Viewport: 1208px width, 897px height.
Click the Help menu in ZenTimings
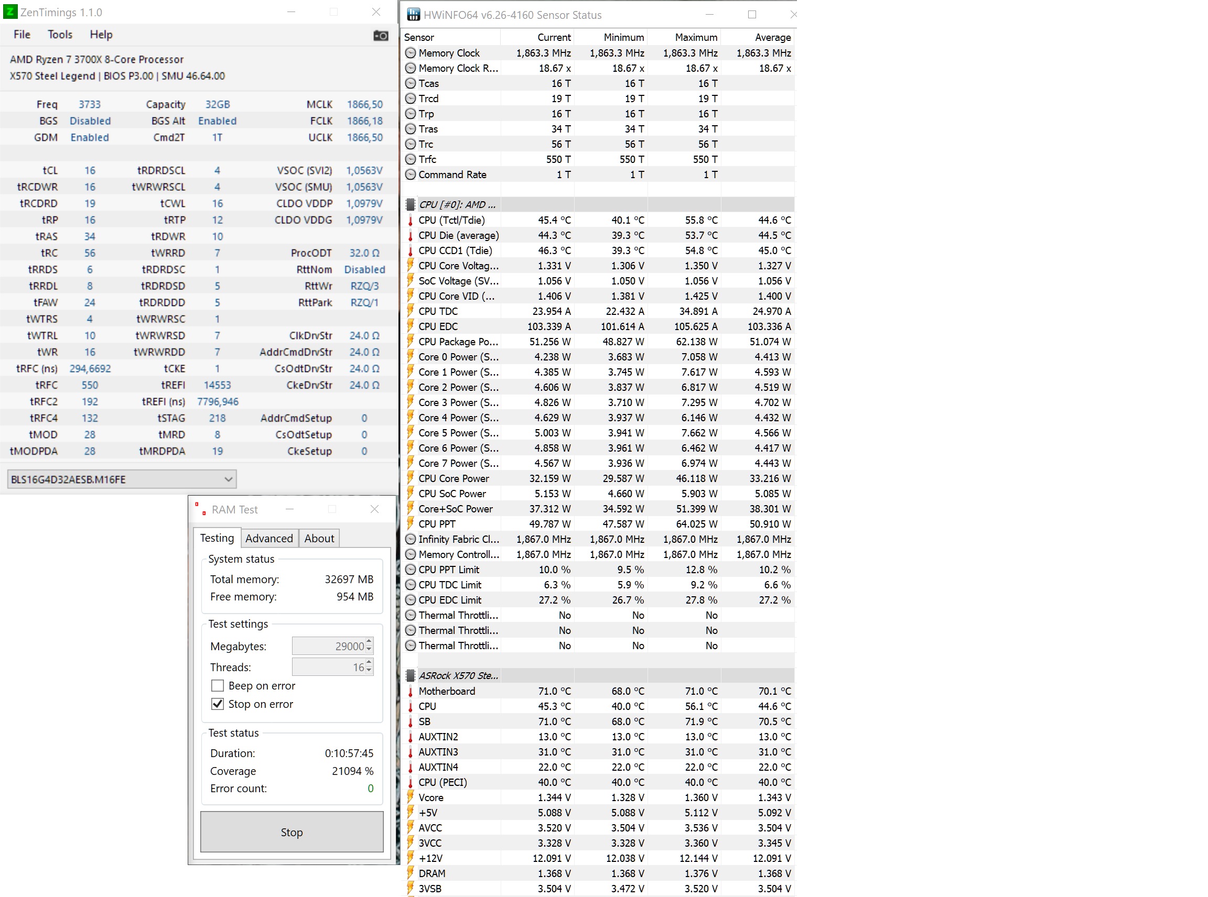pyautogui.click(x=100, y=35)
